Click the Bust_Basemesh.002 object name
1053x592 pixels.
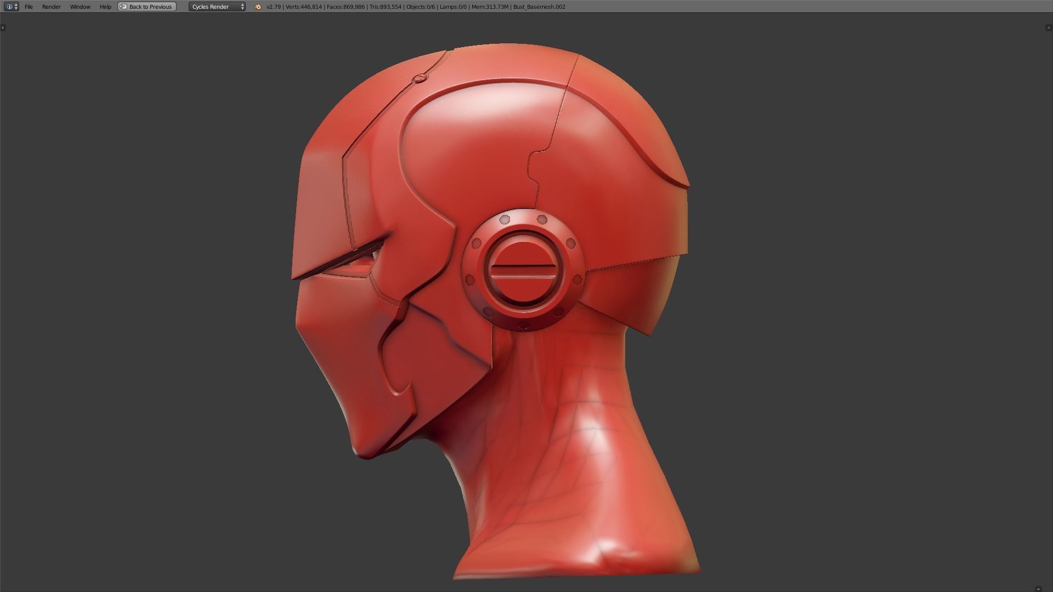[x=539, y=7]
